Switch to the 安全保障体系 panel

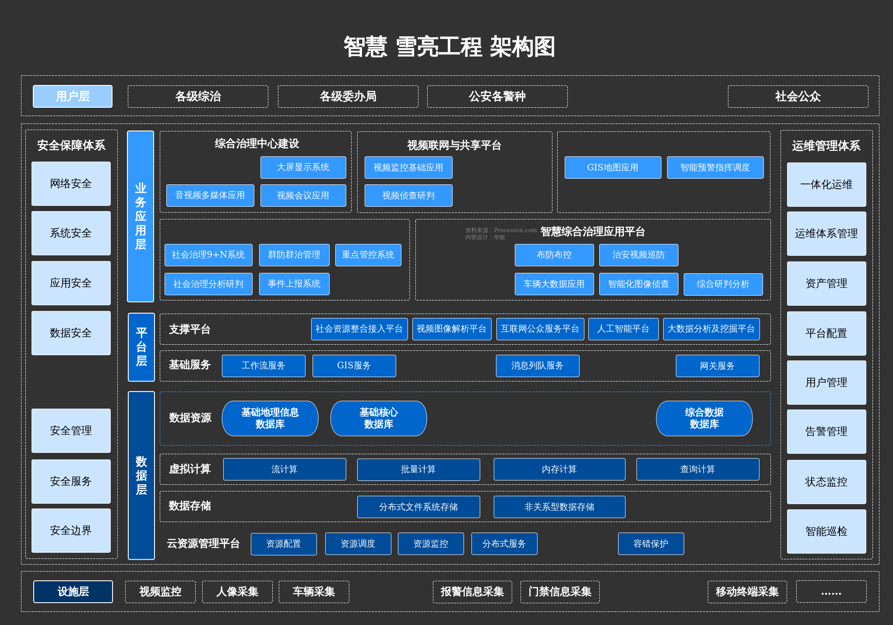point(71,146)
